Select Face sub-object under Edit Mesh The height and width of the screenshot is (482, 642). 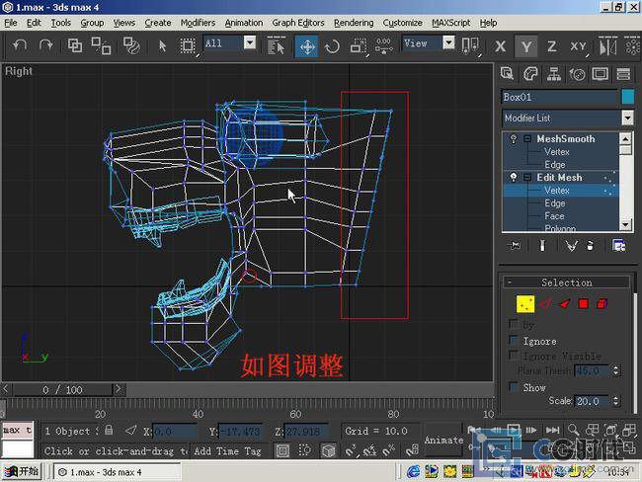click(x=554, y=216)
